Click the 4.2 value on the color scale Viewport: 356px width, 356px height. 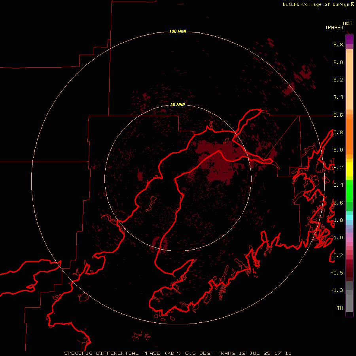(x=338, y=168)
